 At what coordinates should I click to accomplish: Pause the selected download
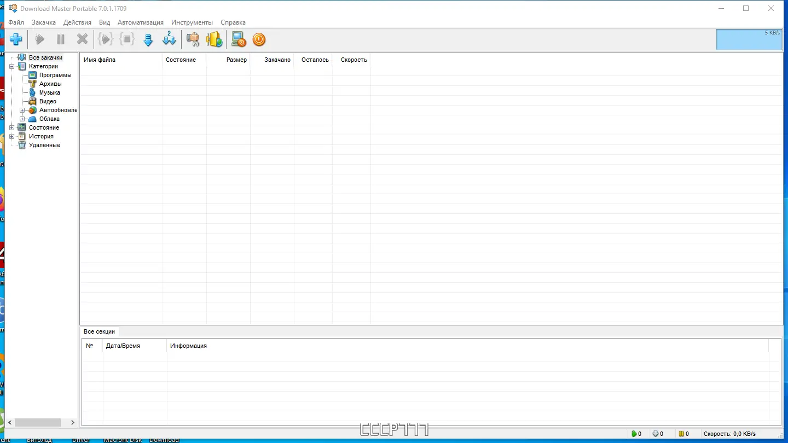[60, 39]
